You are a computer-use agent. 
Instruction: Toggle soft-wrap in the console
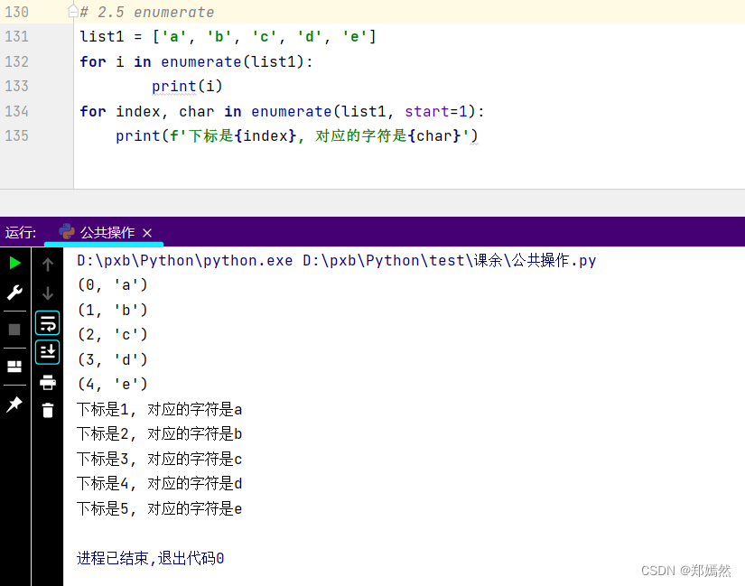pos(47,322)
